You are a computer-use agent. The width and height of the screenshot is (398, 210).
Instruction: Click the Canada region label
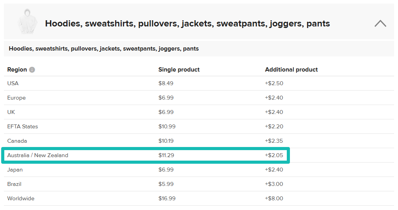point(17,141)
